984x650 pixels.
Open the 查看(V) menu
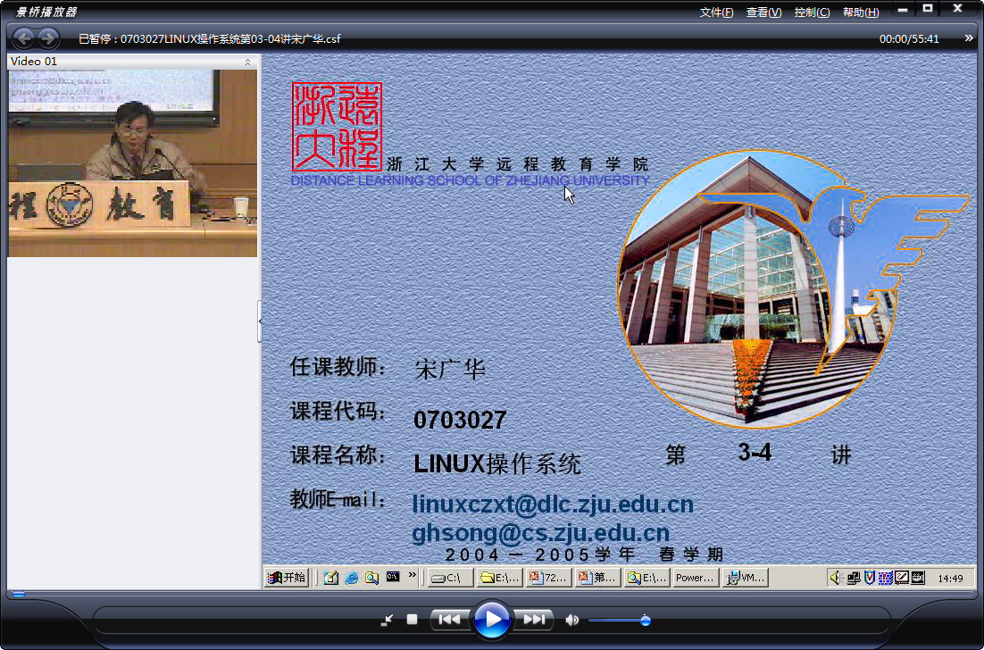pos(763,12)
